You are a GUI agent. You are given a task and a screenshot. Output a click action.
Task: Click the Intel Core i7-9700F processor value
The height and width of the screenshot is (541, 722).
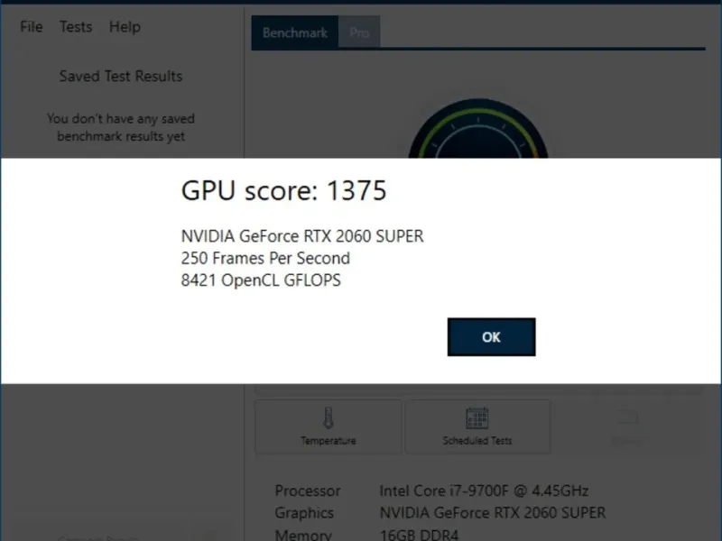[484, 491]
